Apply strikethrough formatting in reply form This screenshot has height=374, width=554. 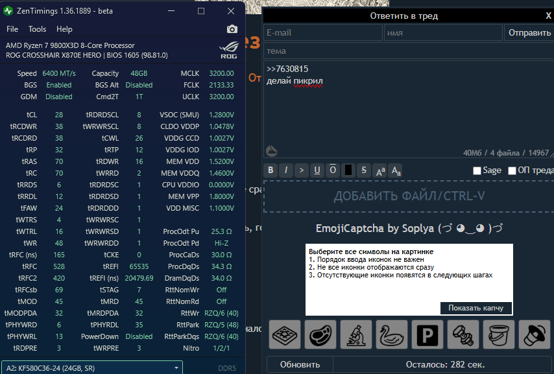pos(363,170)
